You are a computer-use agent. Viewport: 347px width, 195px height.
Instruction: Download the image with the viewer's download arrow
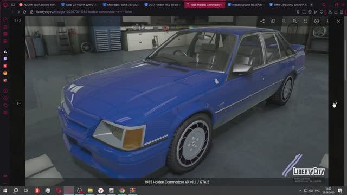pos(327,21)
